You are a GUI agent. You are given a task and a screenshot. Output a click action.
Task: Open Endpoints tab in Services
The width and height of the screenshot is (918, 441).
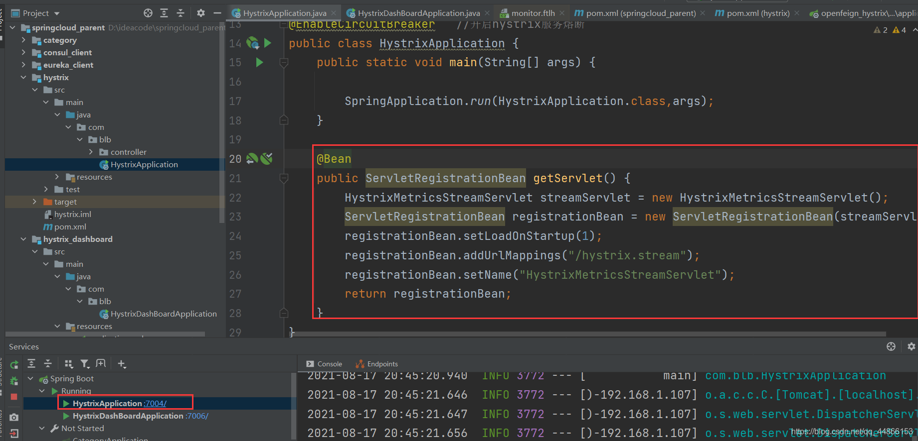[376, 364]
